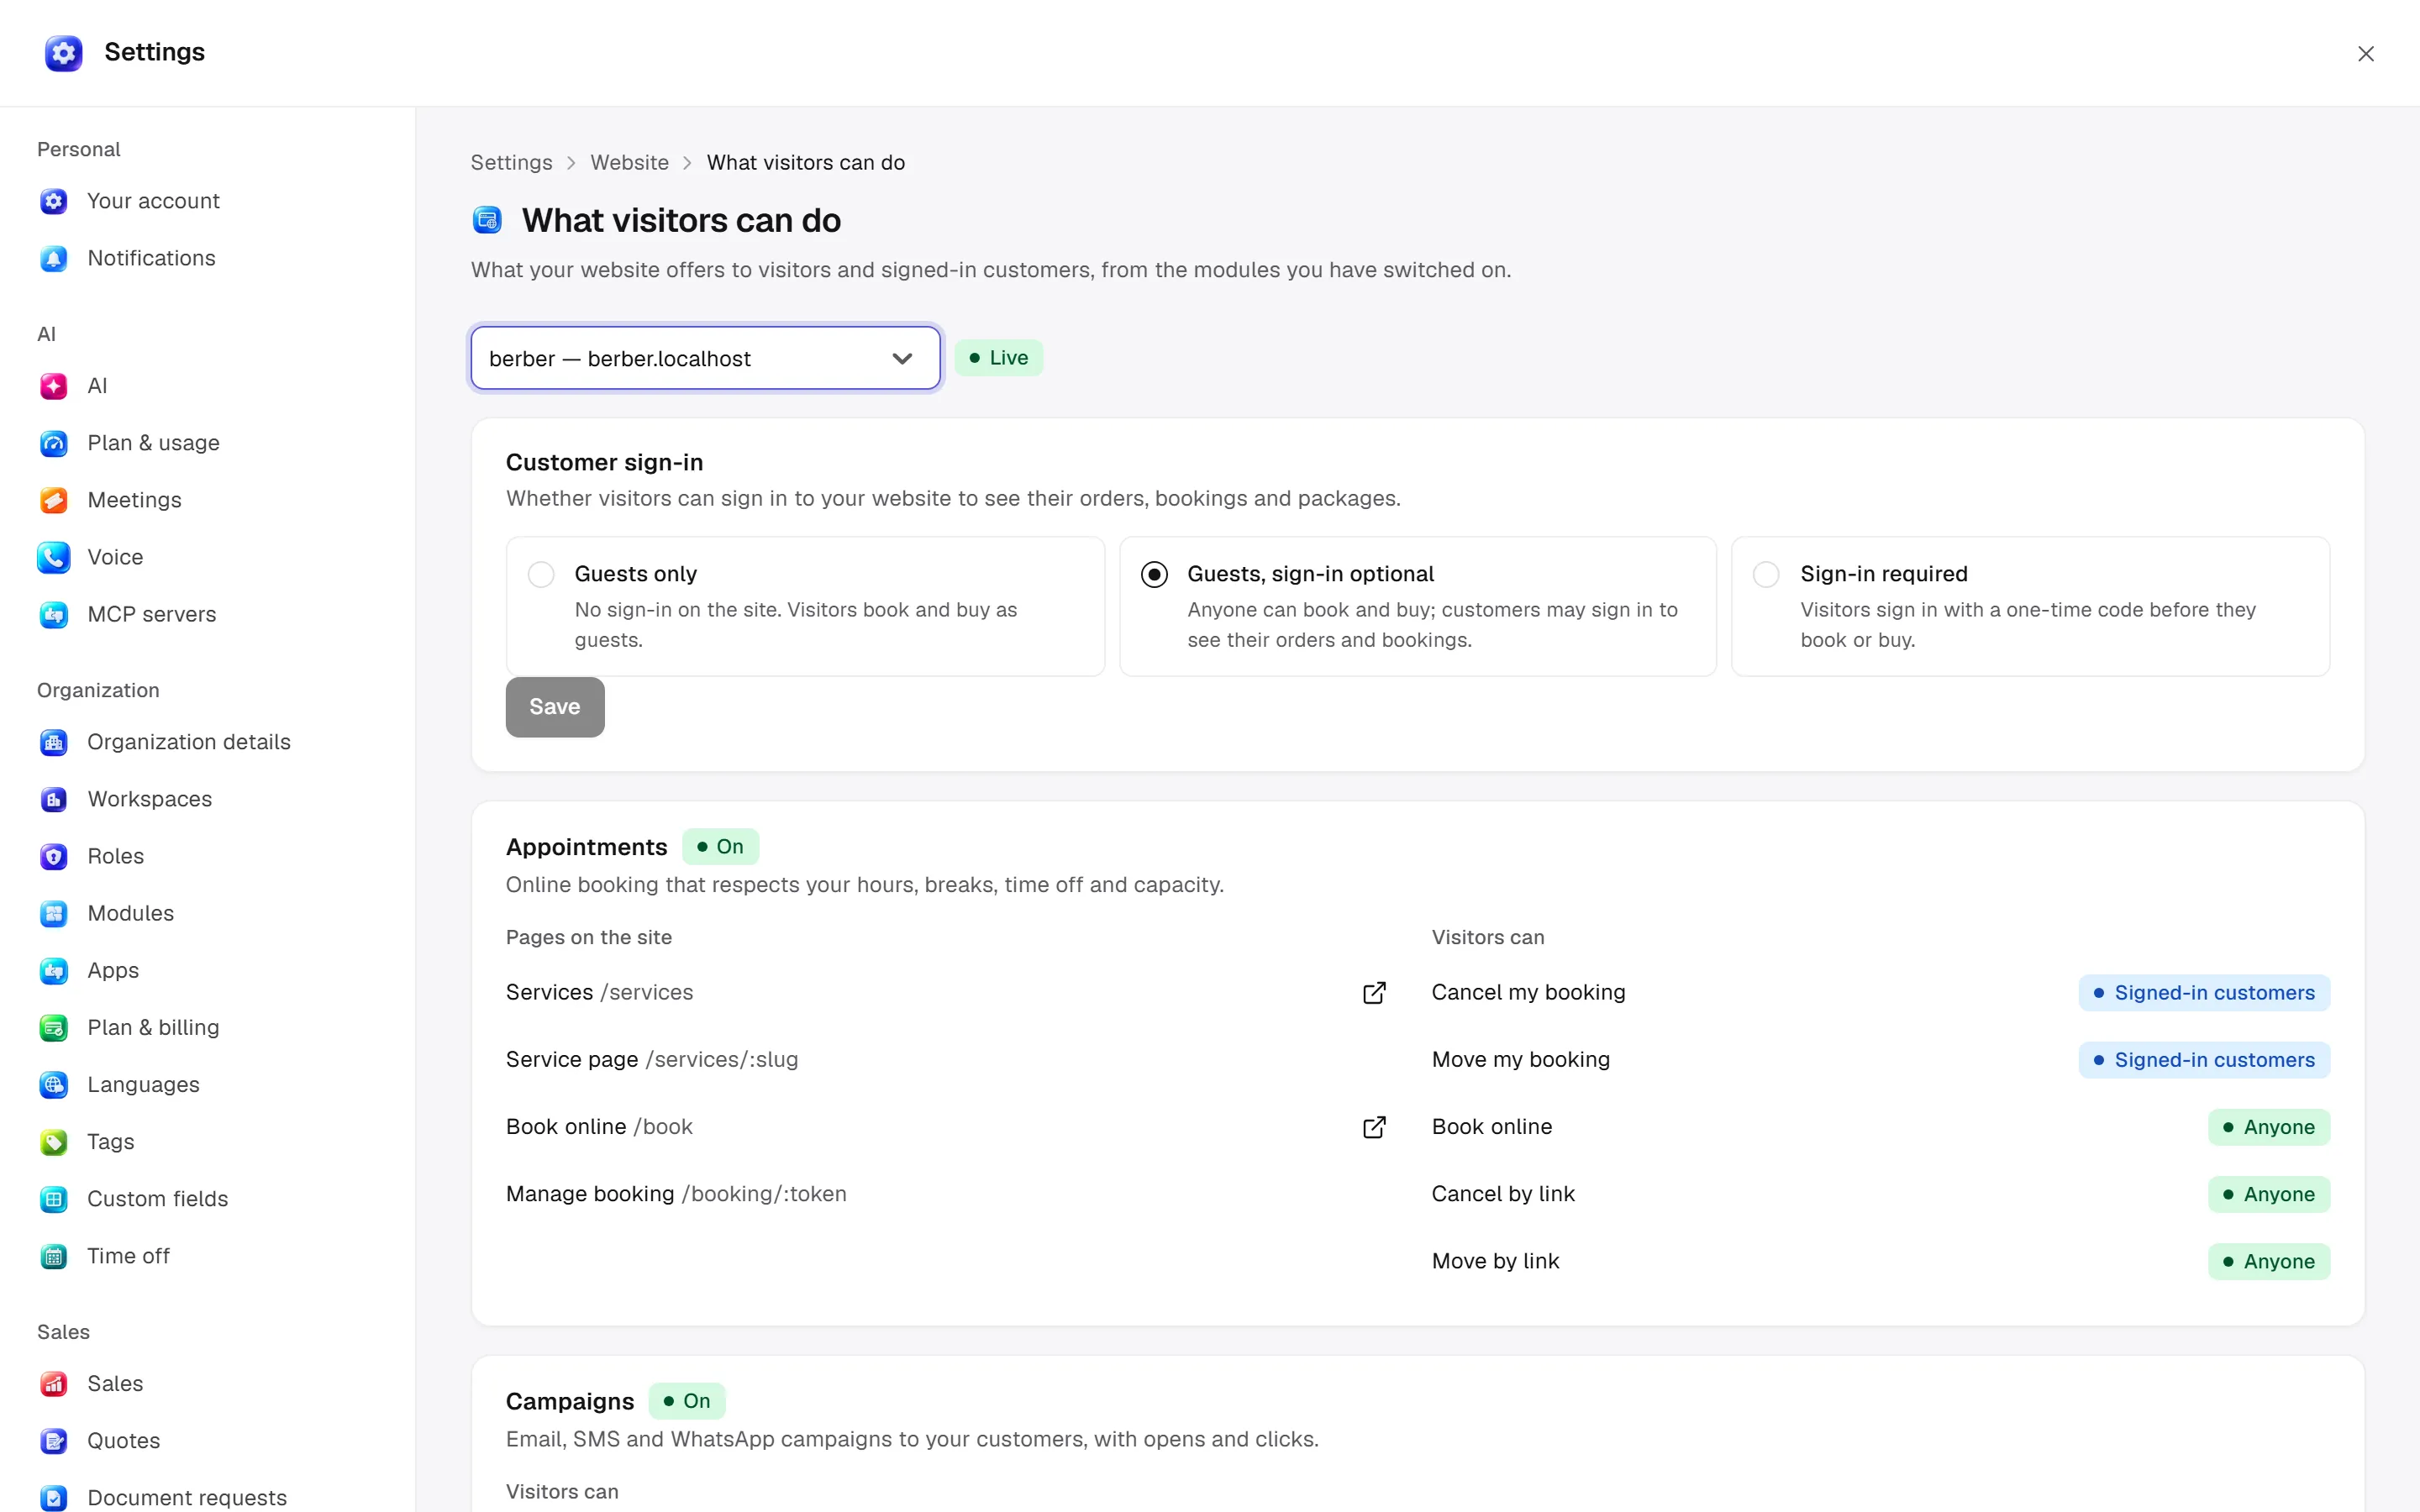The width and height of the screenshot is (2420, 1512).
Task: Open Document requests sidebar item
Action: [187, 1497]
